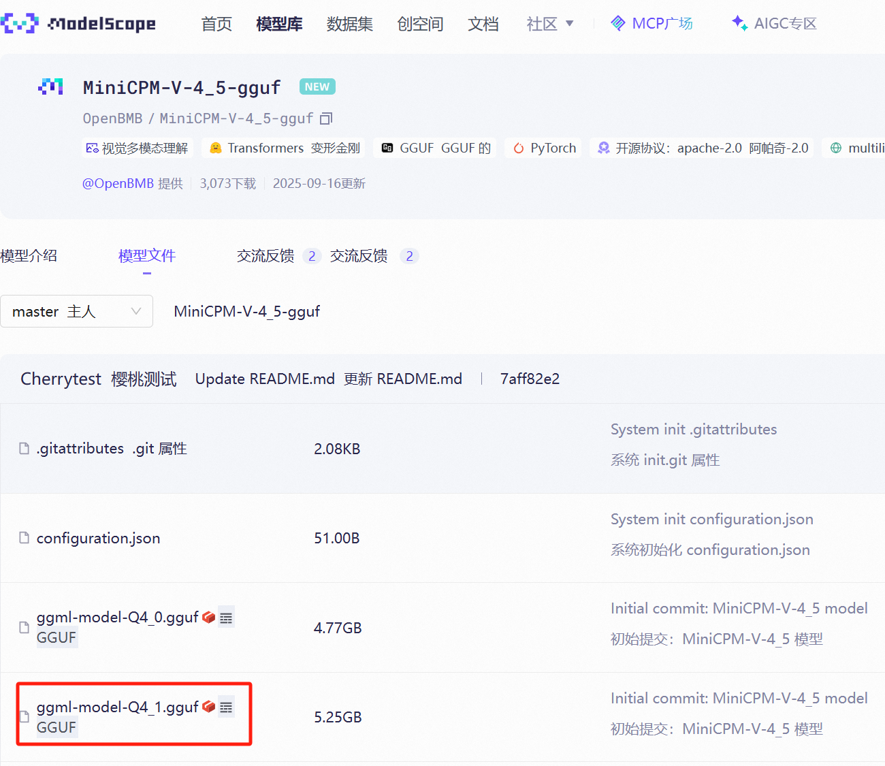Click the 5.25GB file size
This screenshot has width=885, height=766.
[x=338, y=717]
